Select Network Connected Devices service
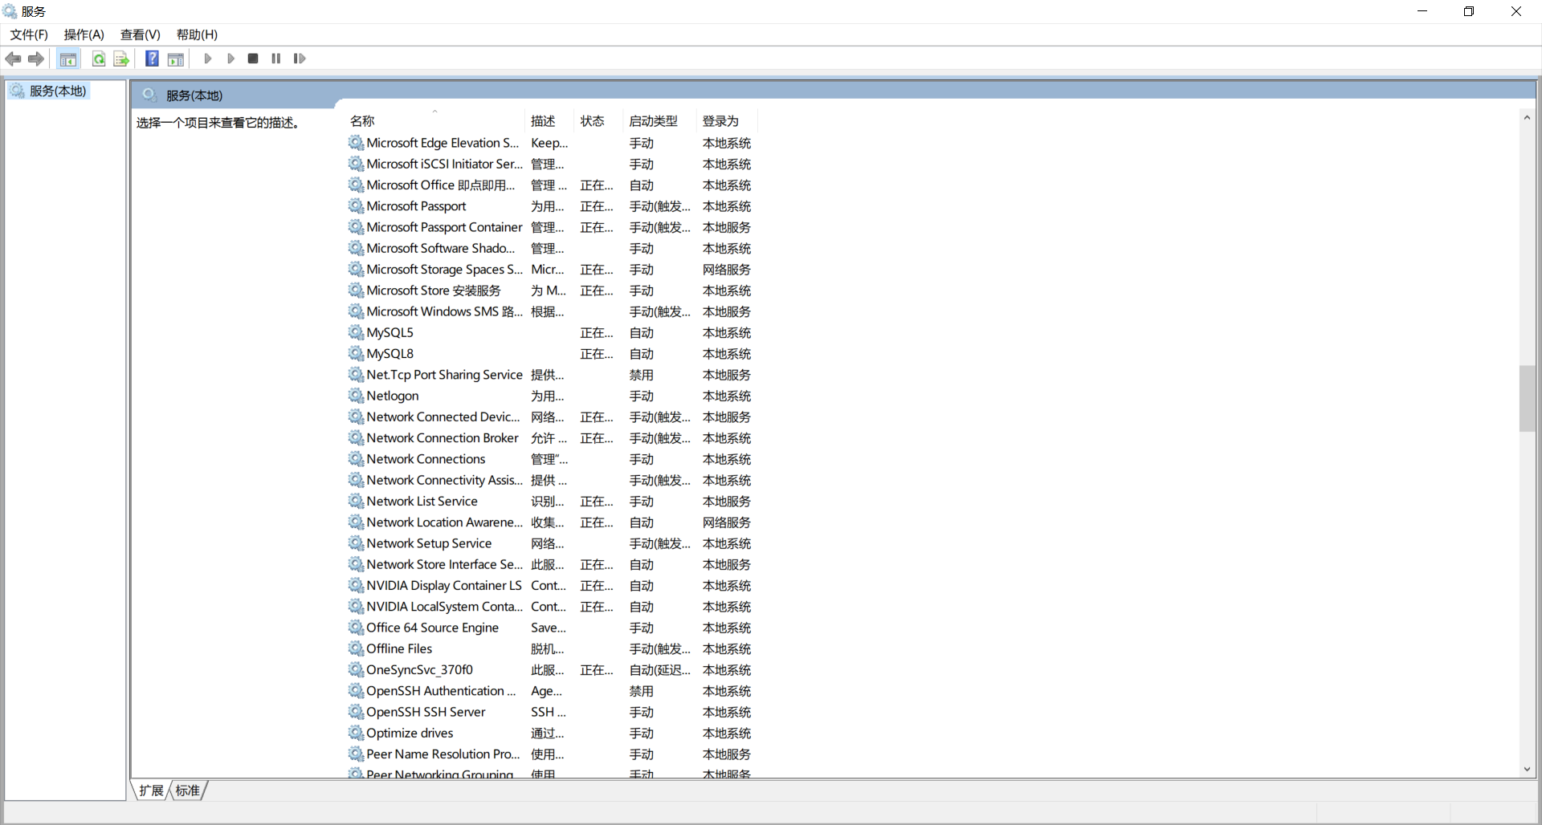 point(443,417)
